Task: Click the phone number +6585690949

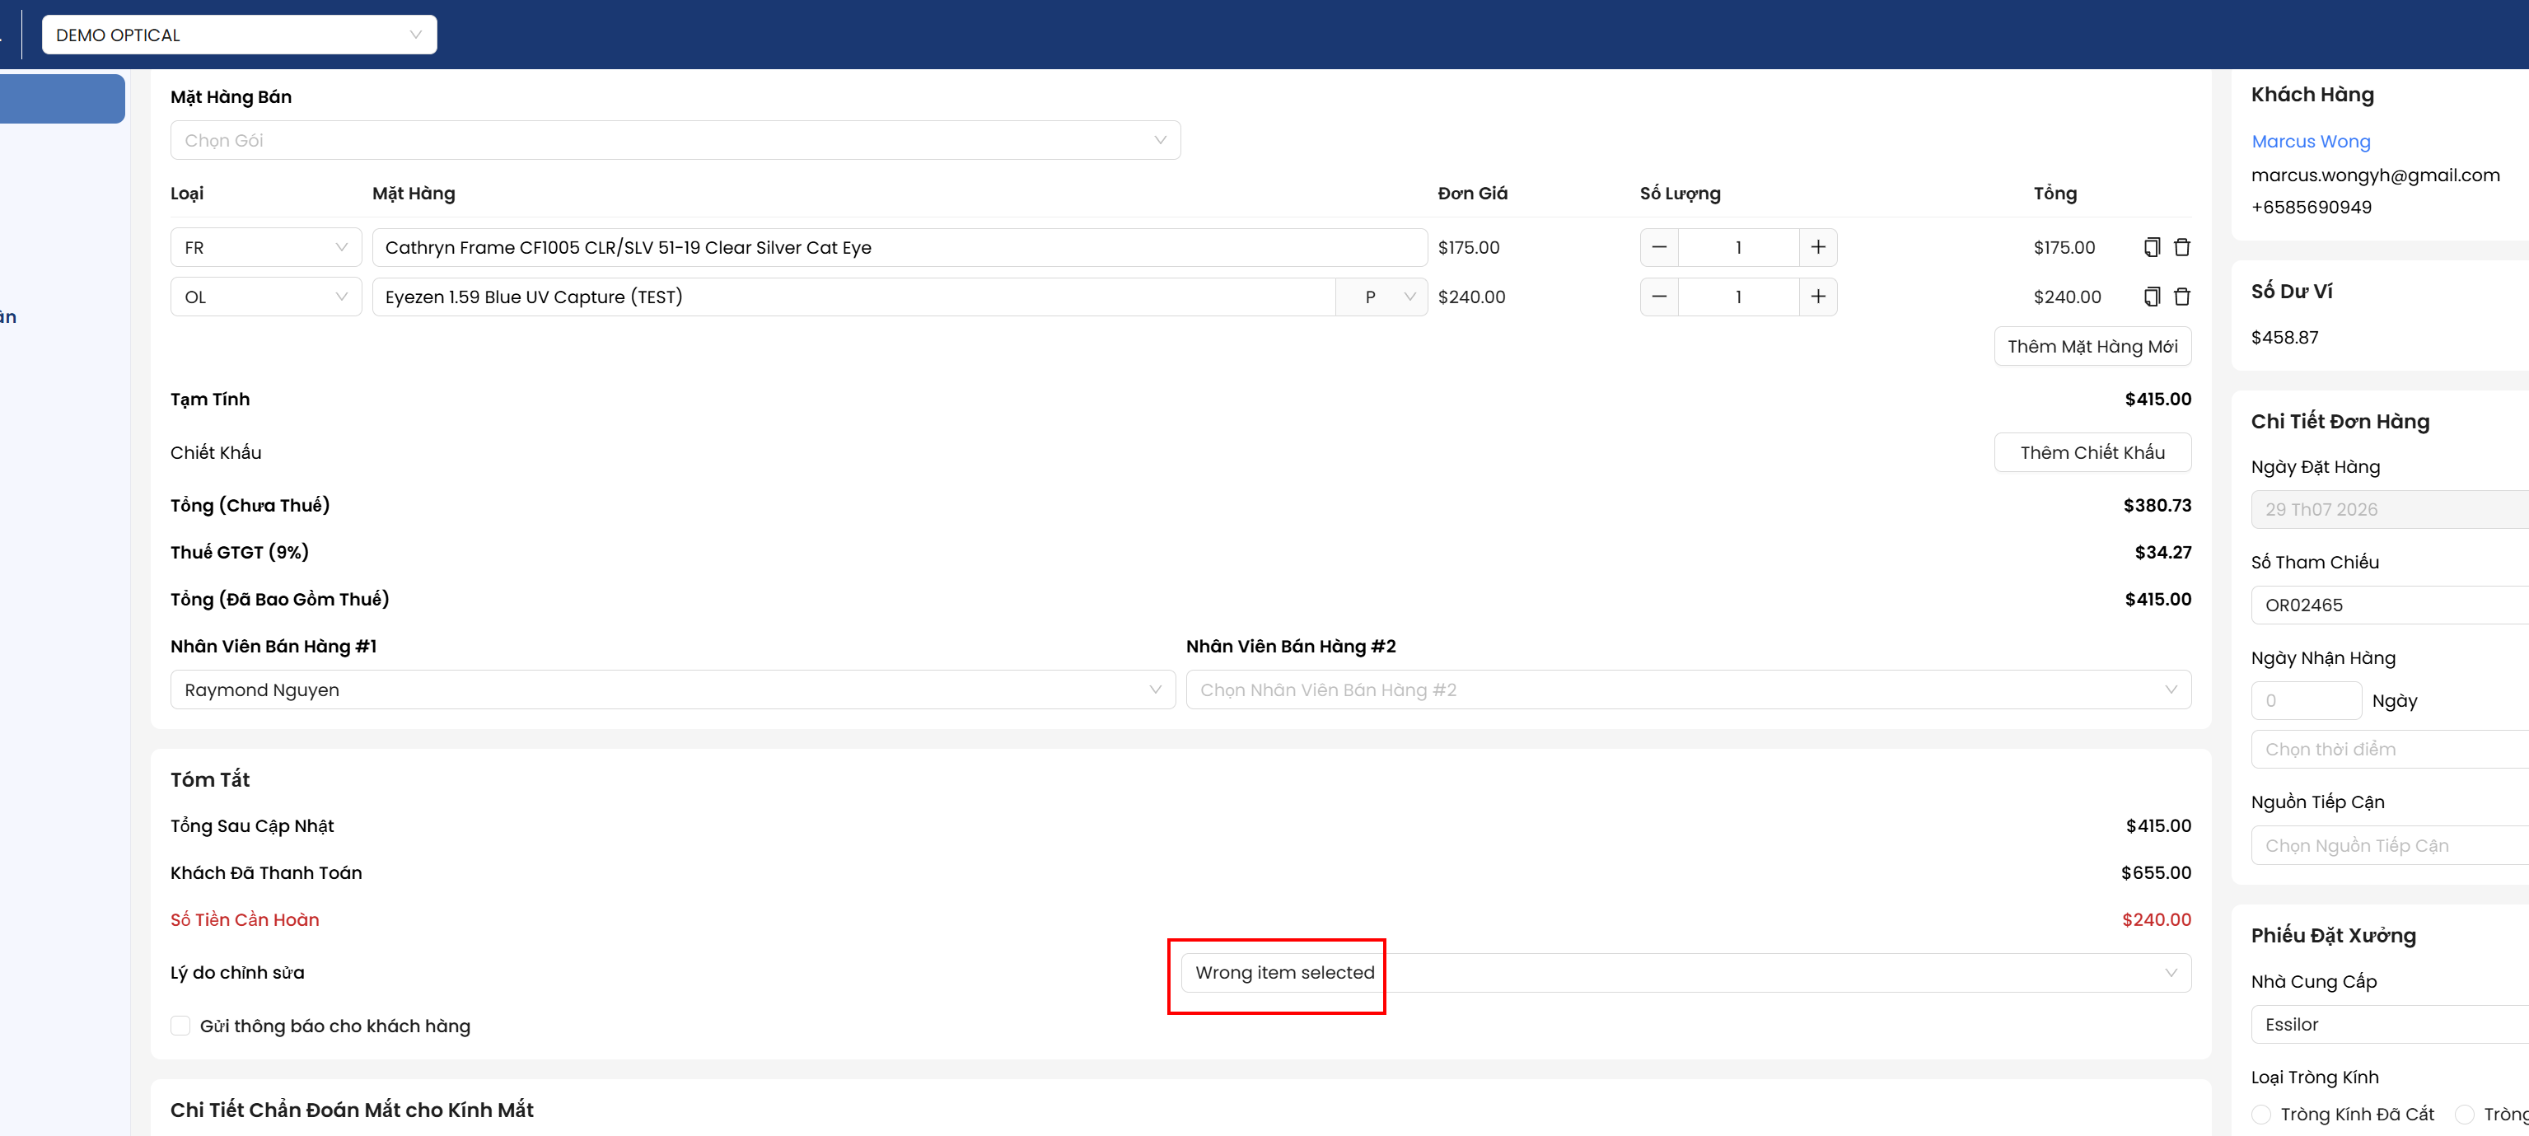Action: [2311, 207]
